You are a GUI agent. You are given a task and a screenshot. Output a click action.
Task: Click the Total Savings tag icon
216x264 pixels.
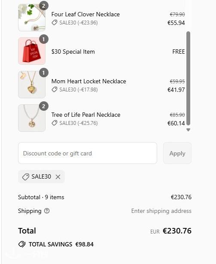pos(22,244)
